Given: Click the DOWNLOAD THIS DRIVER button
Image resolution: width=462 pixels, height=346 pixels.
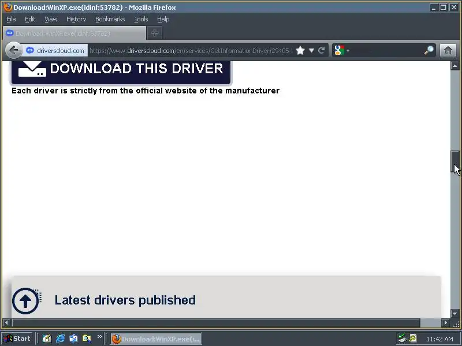Looking at the screenshot, I should [x=121, y=72].
